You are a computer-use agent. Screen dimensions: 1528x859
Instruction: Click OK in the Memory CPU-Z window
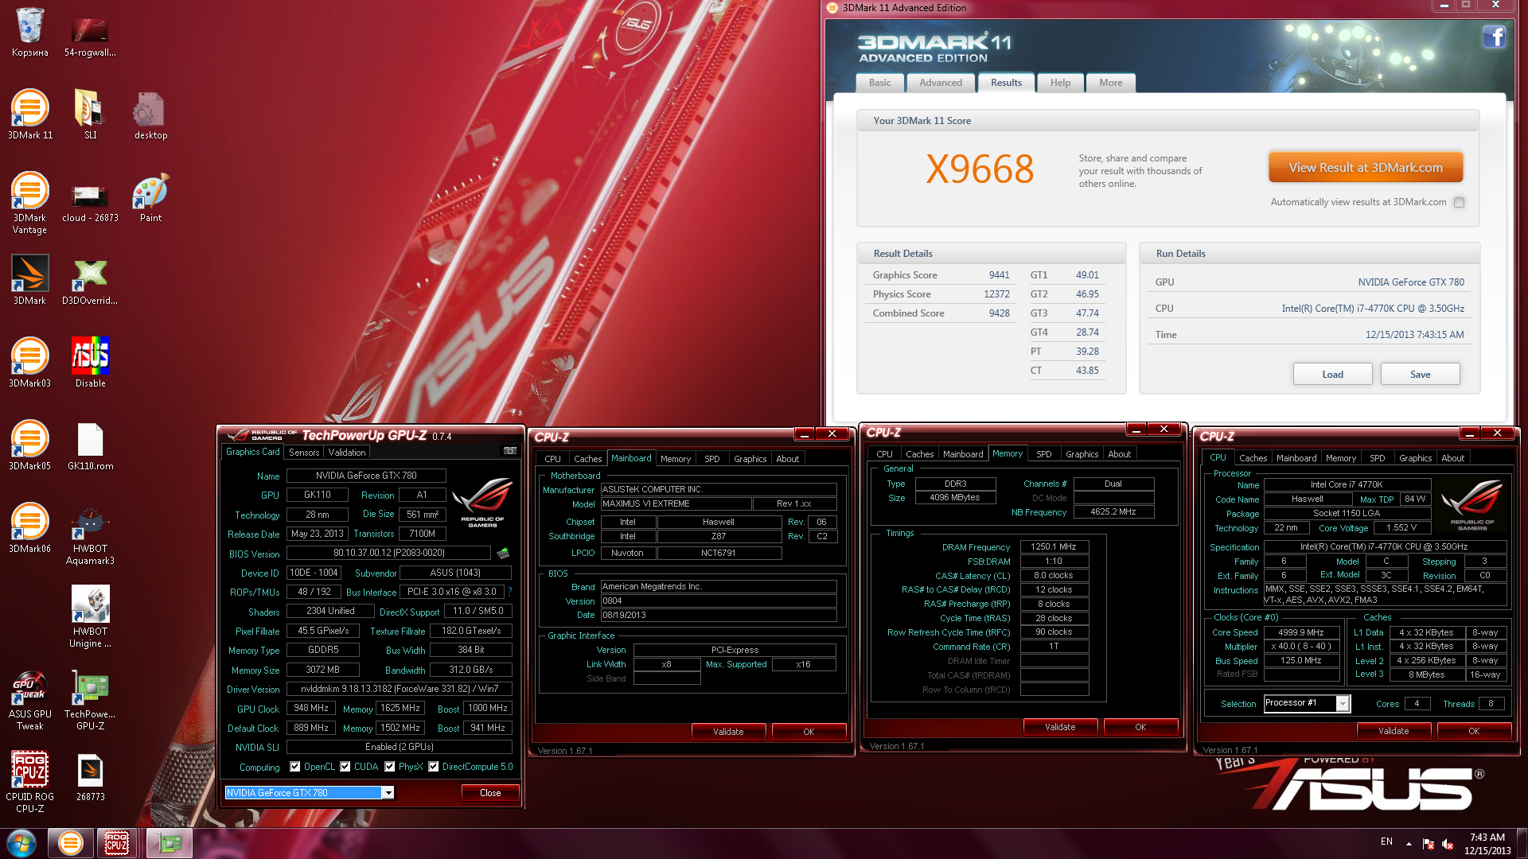pyautogui.click(x=1140, y=727)
